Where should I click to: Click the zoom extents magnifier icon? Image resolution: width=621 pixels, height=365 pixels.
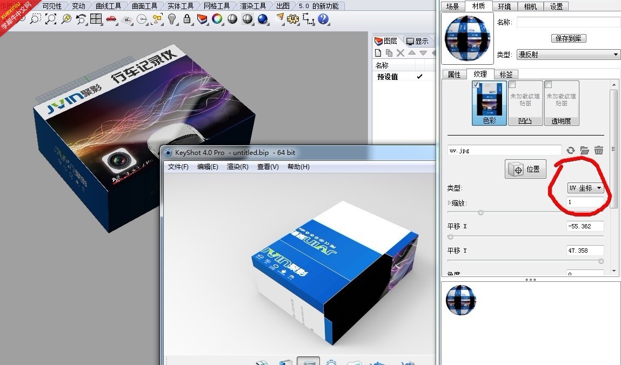(x=51, y=18)
